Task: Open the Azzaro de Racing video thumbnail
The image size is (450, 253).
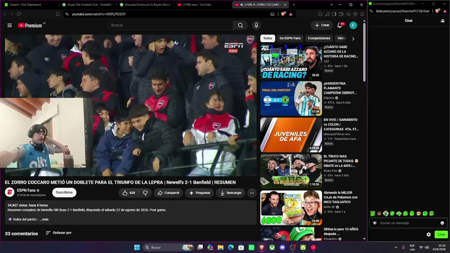Action: (291, 62)
